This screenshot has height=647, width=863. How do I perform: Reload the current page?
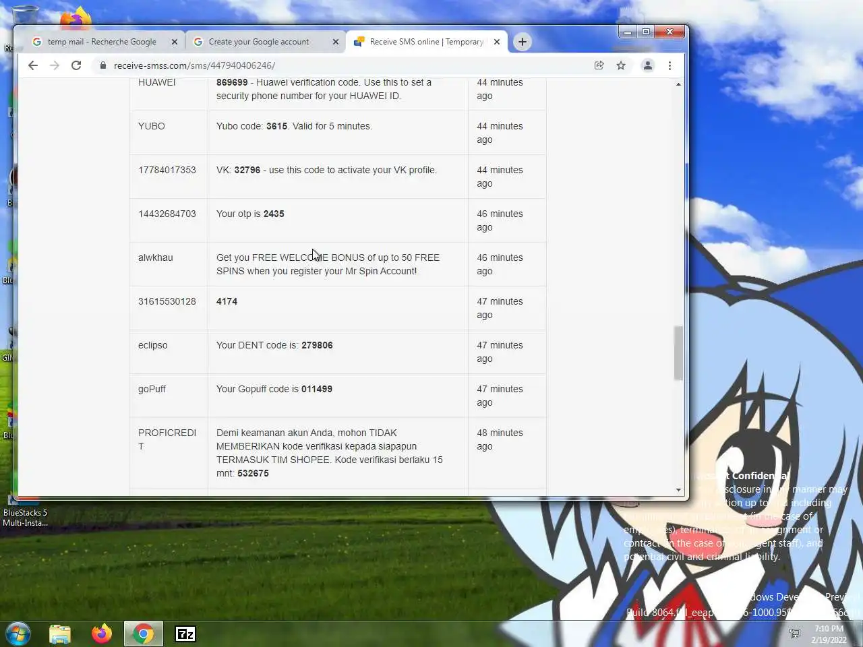coord(76,65)
